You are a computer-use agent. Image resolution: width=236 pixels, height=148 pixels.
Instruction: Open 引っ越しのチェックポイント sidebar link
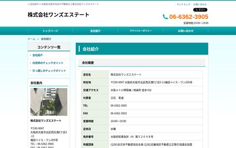click(49, 71)
